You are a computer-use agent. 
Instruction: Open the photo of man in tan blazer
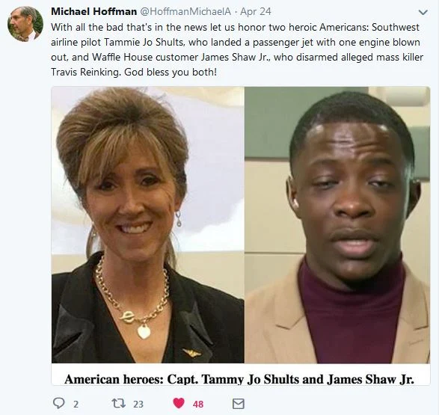click(x=337, y=225)
